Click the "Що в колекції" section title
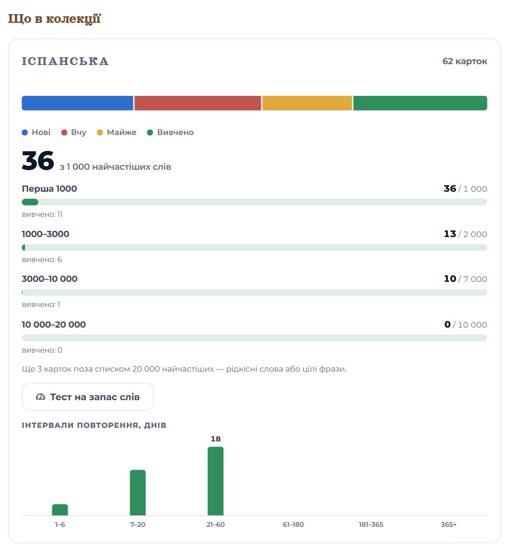The image size is (509, 551). [x=55, y=19]
